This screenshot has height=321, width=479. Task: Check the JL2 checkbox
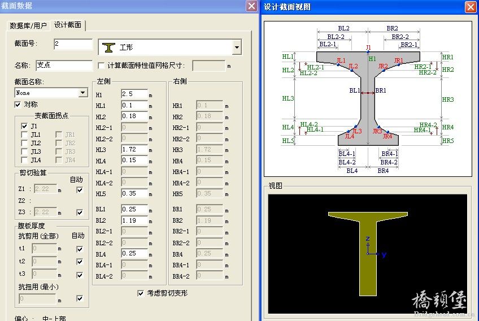[x=24, y=143]
